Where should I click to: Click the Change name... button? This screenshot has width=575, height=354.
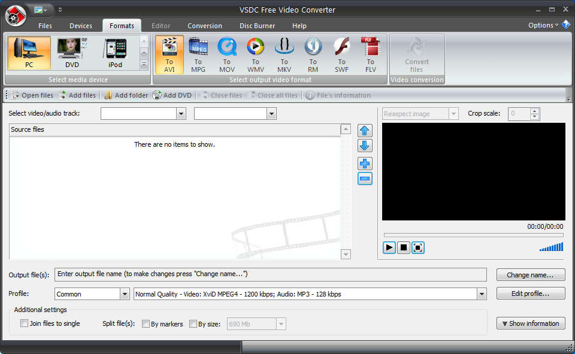[530, 275]
